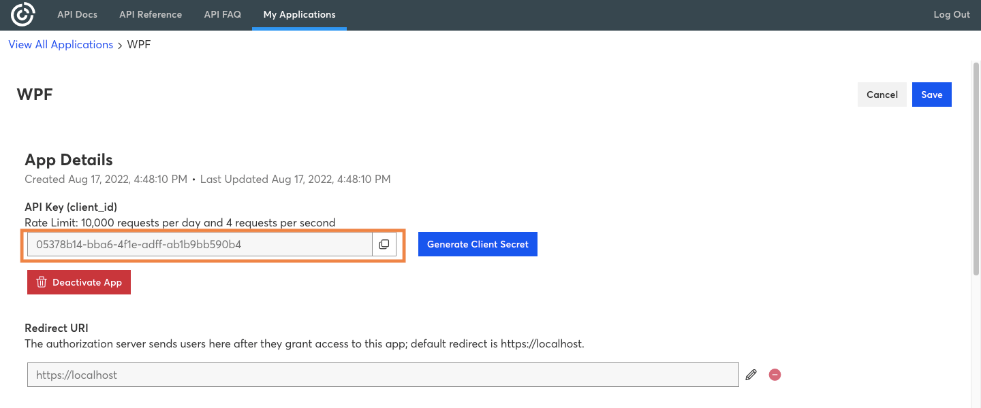981x408 pixels.
Task: Edit the https://localhost redirect URI pencil icon
Action: click(x=751, y=375)
